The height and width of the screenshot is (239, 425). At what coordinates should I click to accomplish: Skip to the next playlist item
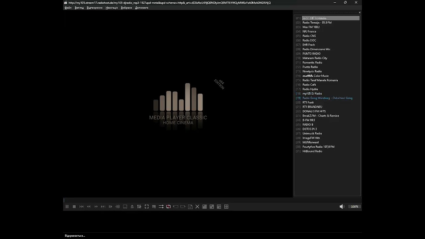click(103, 206)
